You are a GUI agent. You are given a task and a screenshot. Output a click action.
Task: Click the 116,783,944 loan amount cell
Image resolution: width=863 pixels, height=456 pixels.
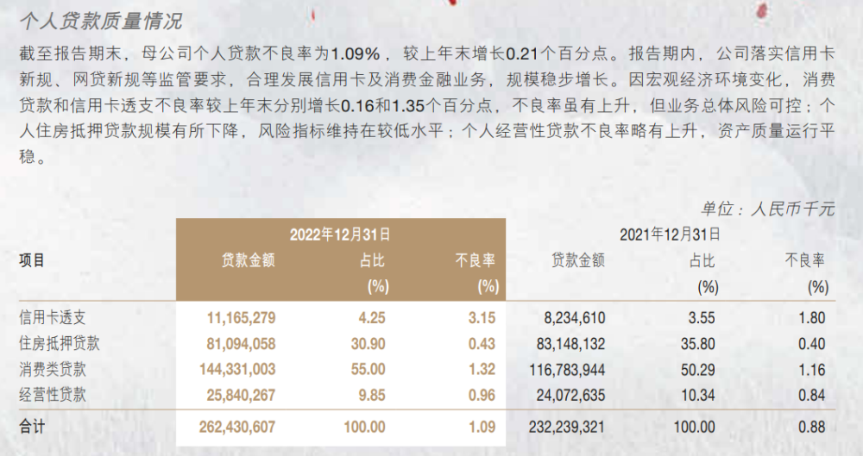(568, 369)
